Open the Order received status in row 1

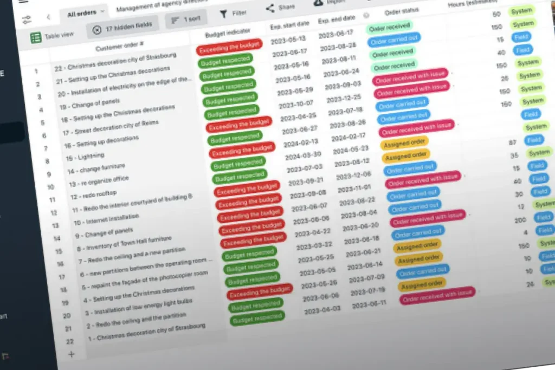[x=389, y=28]
